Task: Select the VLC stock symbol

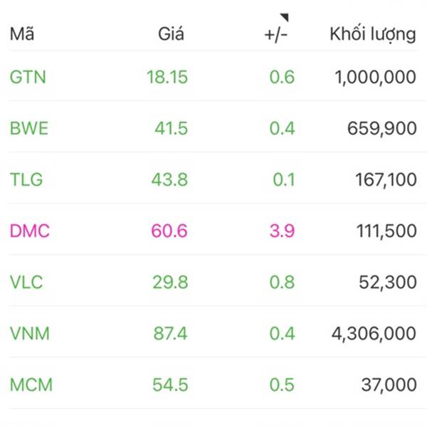Action: point(26,282)
